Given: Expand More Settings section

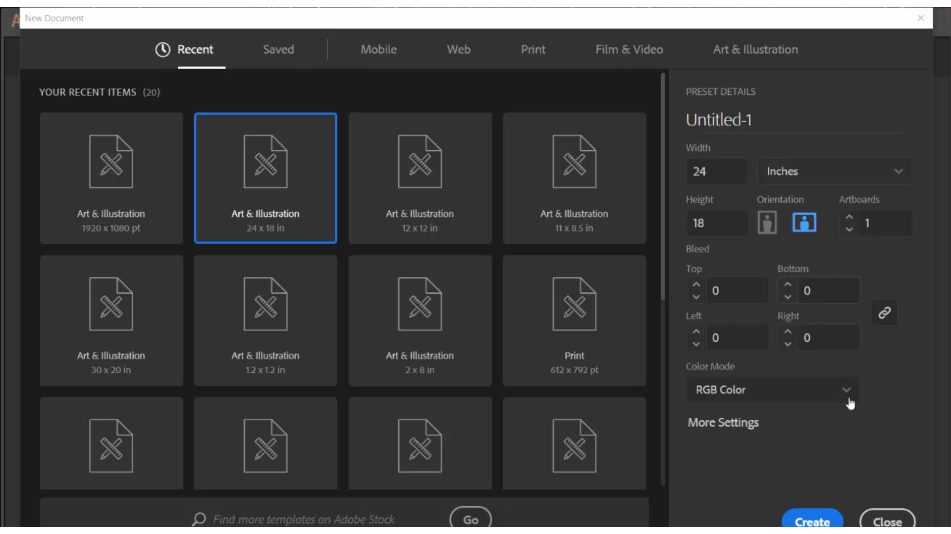Looking at the screenshot, I should [x=724, y=422].
